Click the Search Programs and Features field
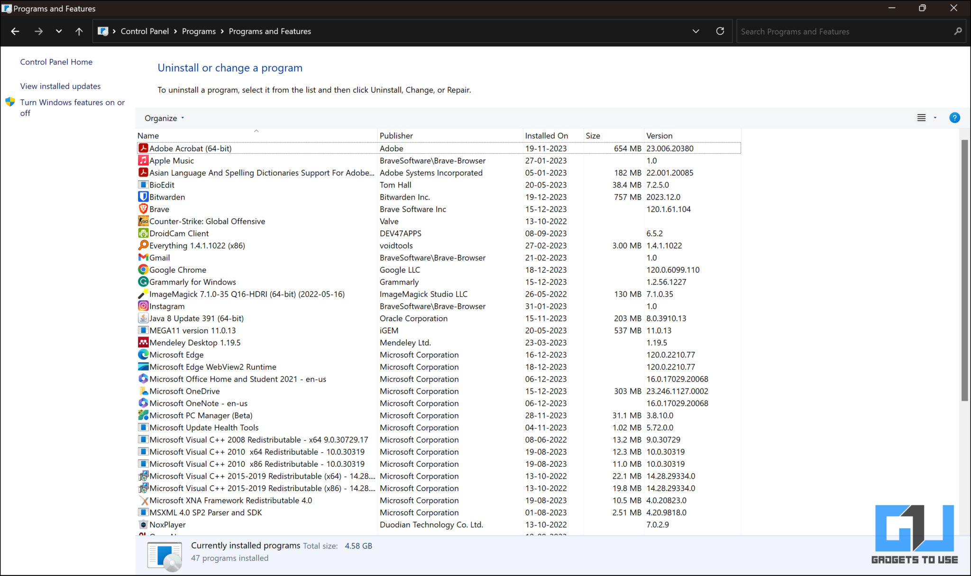 click(830, 31)
